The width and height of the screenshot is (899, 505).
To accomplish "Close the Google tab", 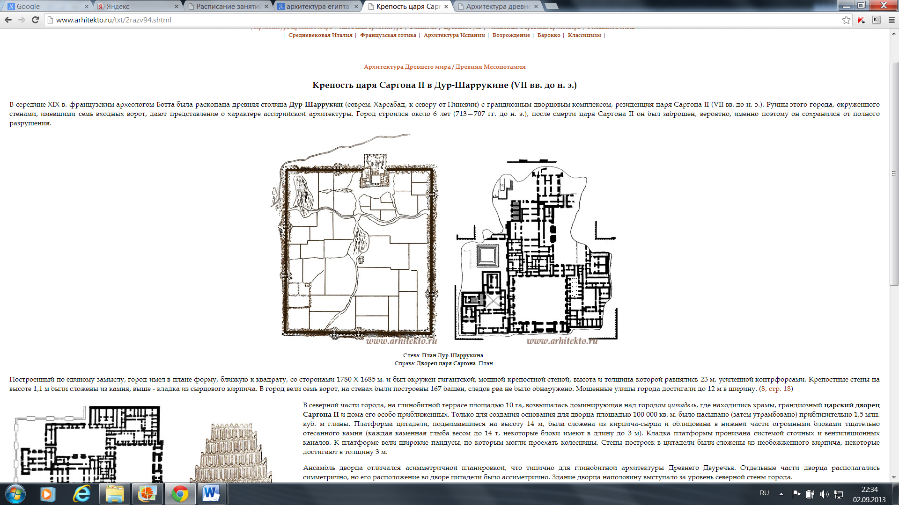I will pyautogui.click(x=86, y=7).
